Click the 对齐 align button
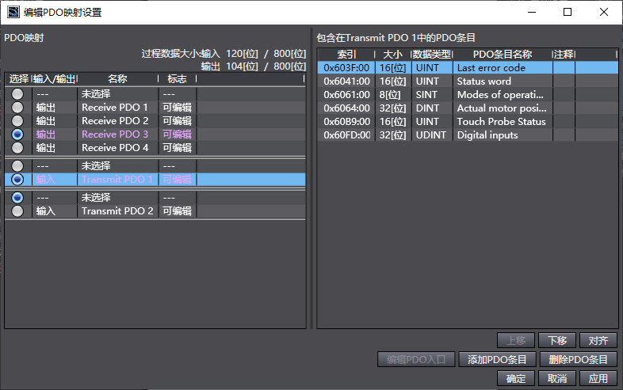The height and width of the screenshot is (390, 623). click(x=598, y=340)
